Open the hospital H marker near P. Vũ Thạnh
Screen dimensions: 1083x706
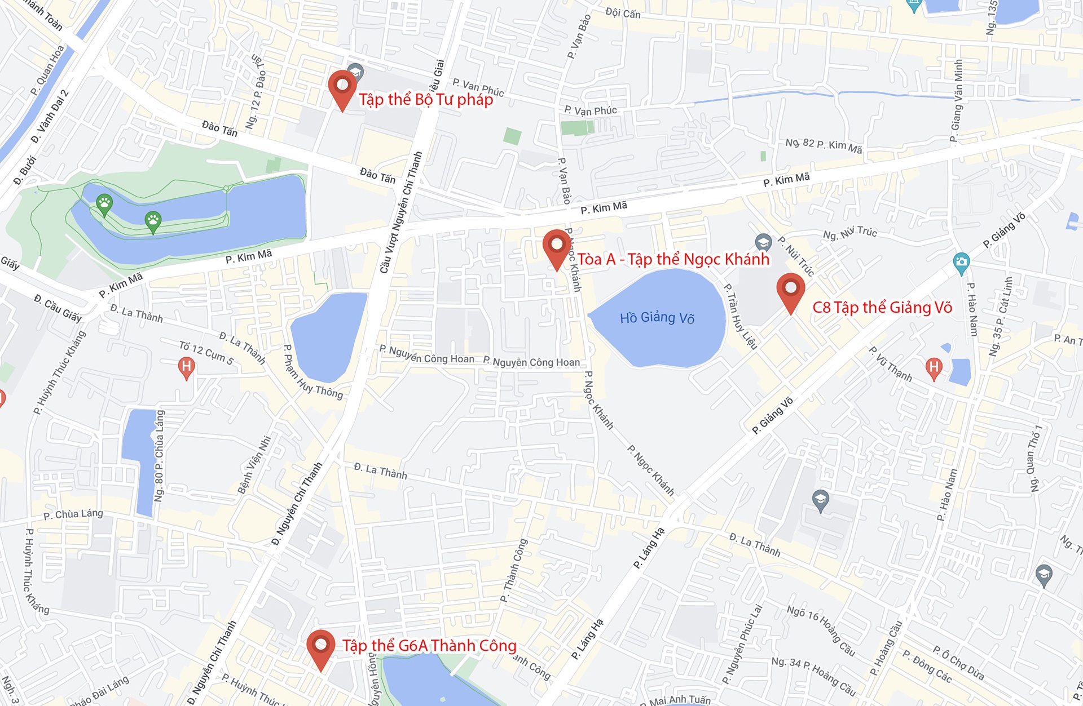[934, 368]
